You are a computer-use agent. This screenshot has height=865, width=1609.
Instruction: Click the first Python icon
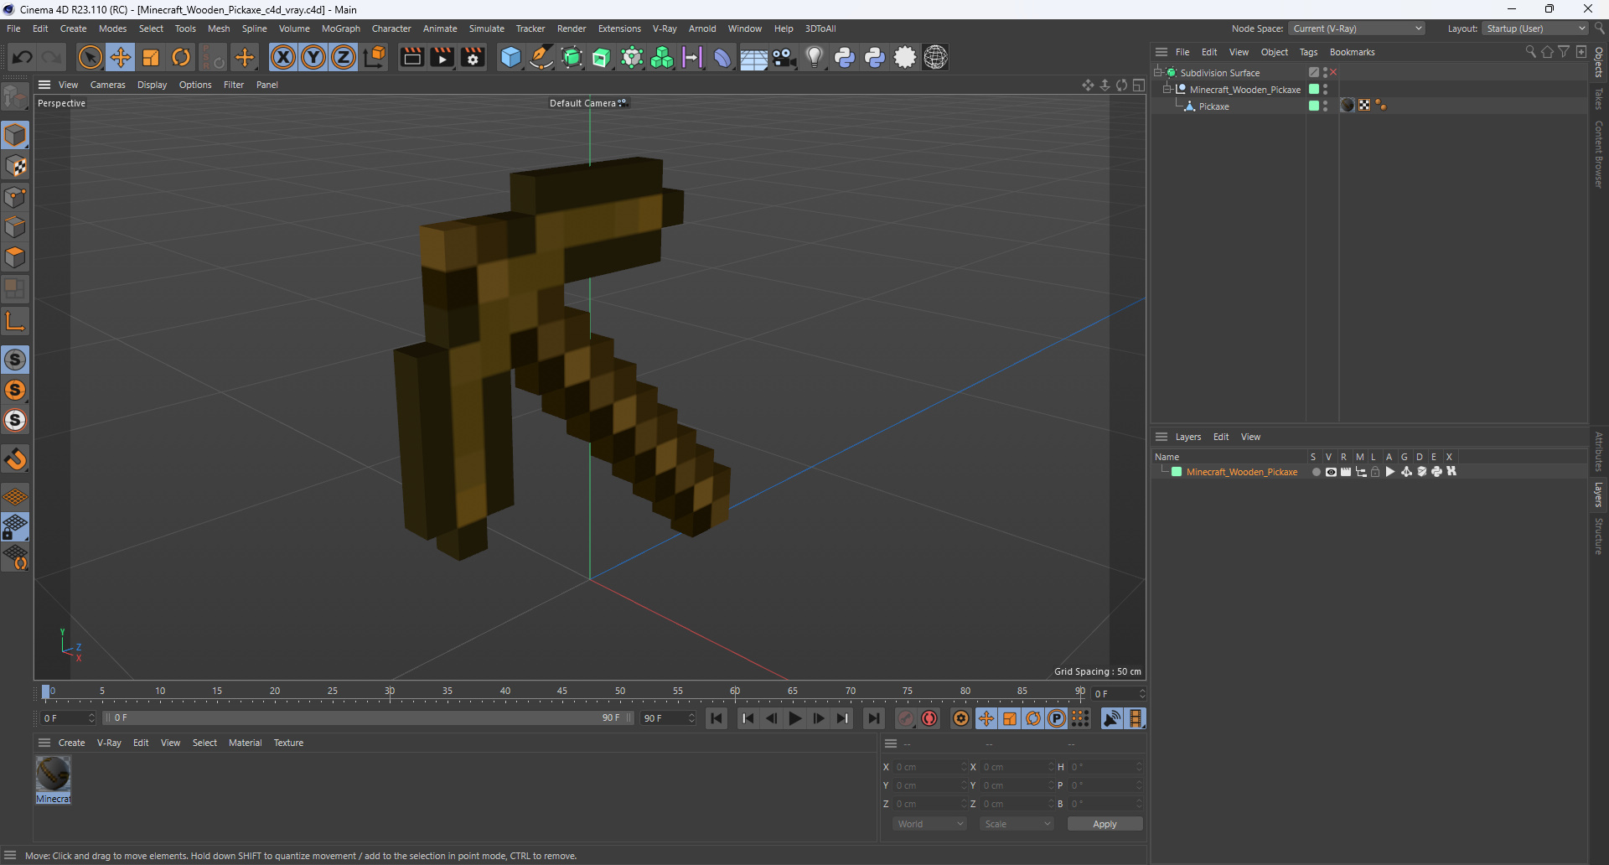click(845, 57)
